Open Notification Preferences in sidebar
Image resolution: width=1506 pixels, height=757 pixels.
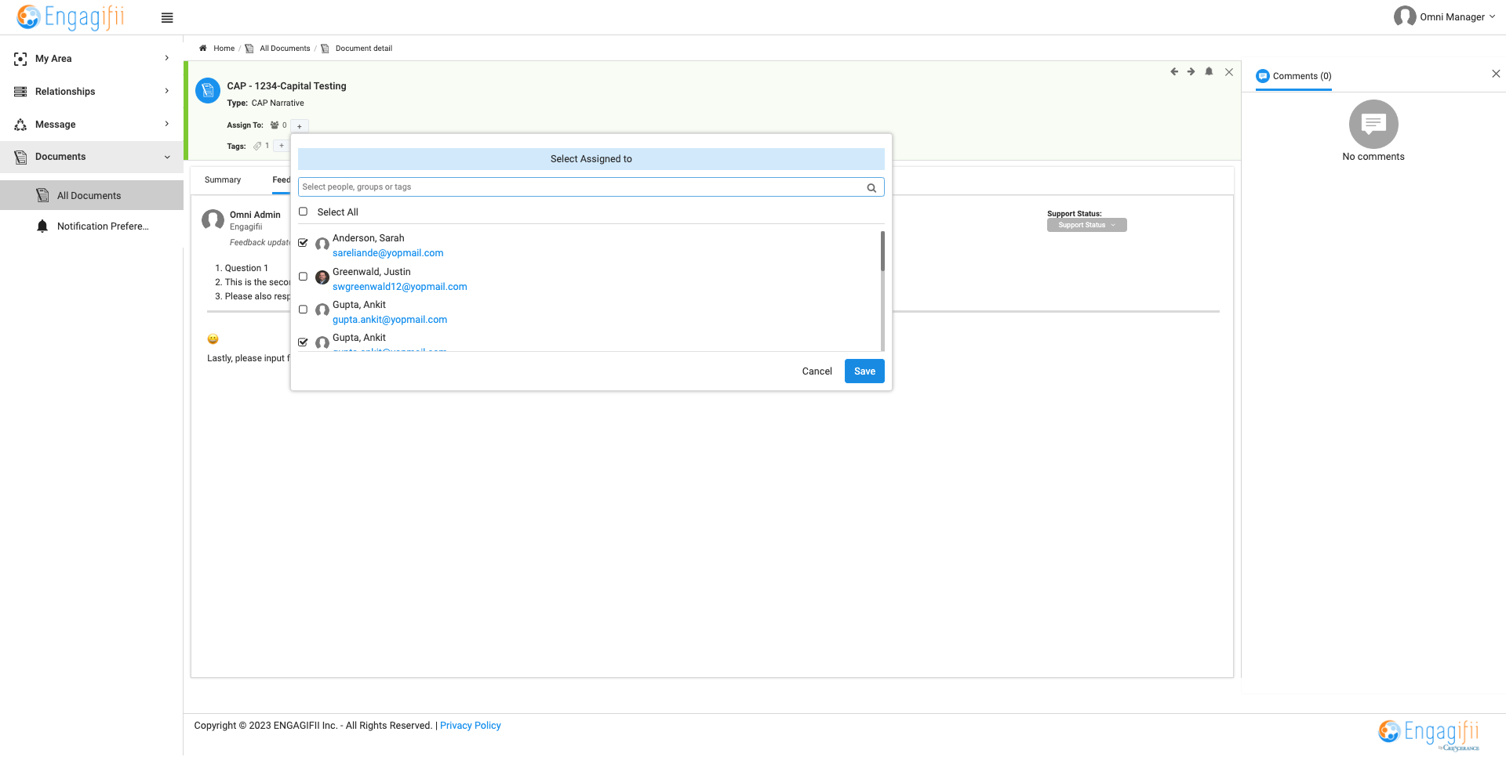point(92,226)
